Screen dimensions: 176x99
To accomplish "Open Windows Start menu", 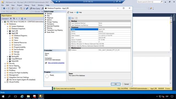I will [3, 97].
